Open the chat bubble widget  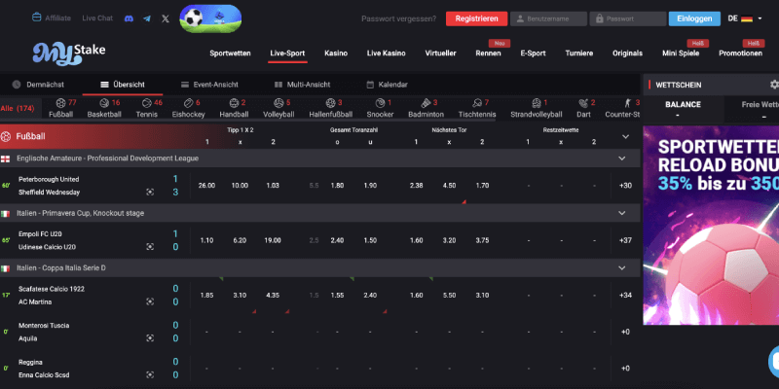tap(774, 360)
